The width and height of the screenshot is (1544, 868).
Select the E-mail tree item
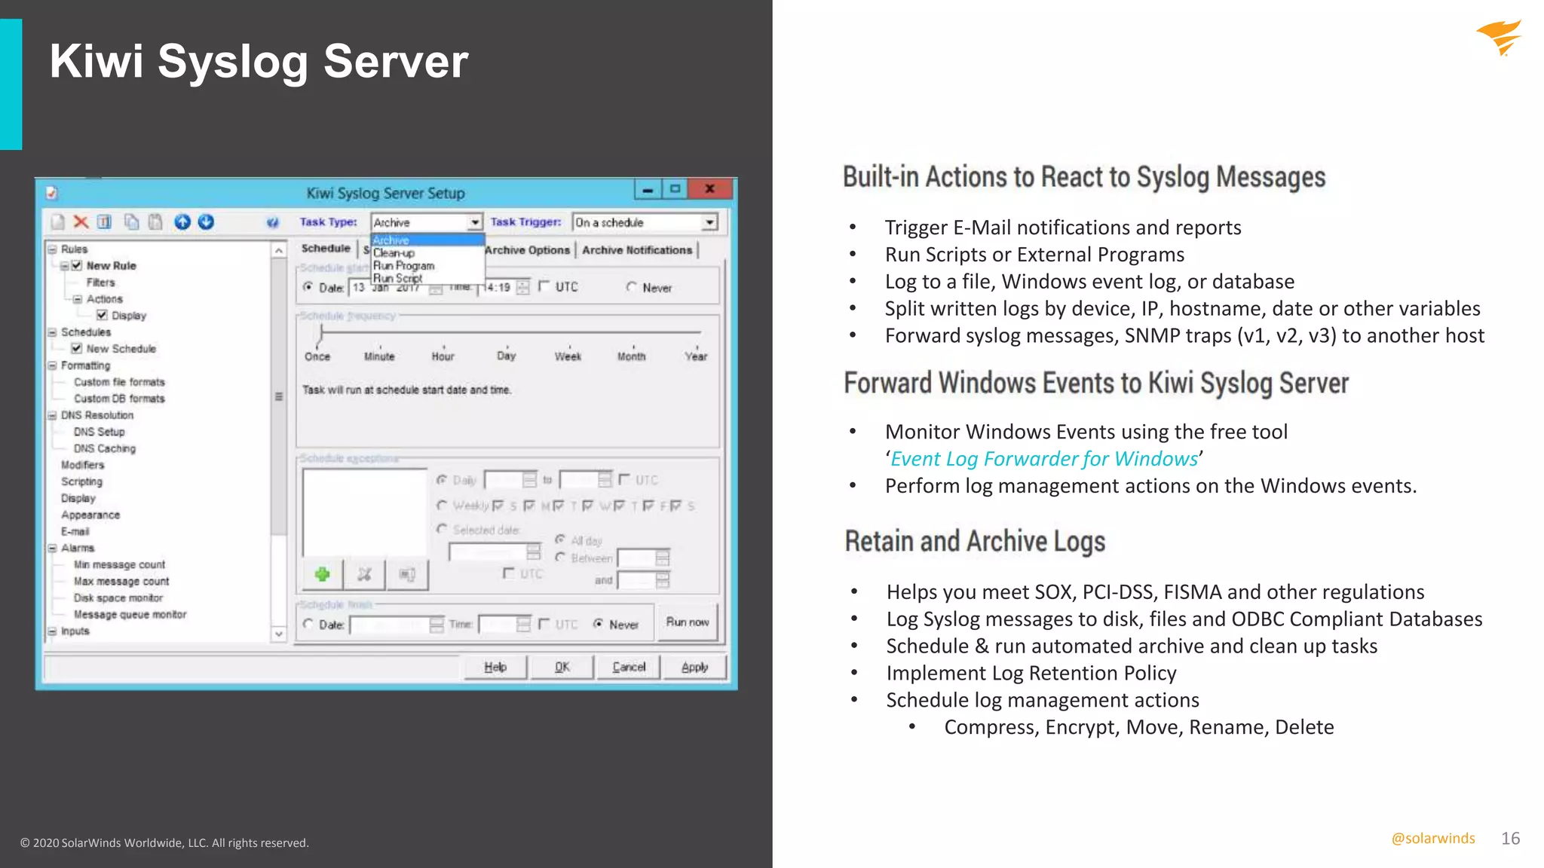click(75, 531)
